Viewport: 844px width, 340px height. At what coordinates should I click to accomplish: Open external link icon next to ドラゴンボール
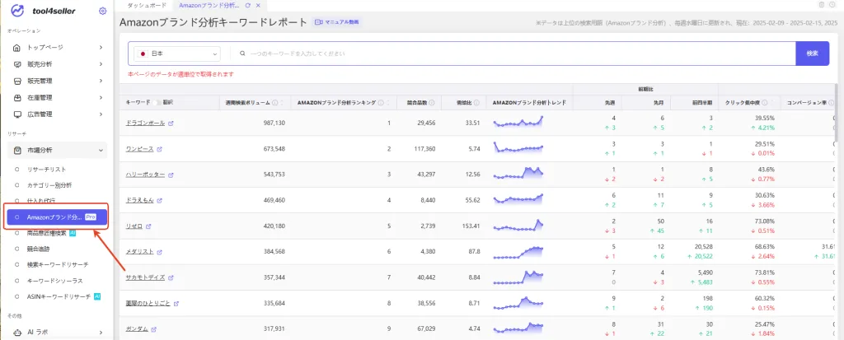[x=171, y=123]
